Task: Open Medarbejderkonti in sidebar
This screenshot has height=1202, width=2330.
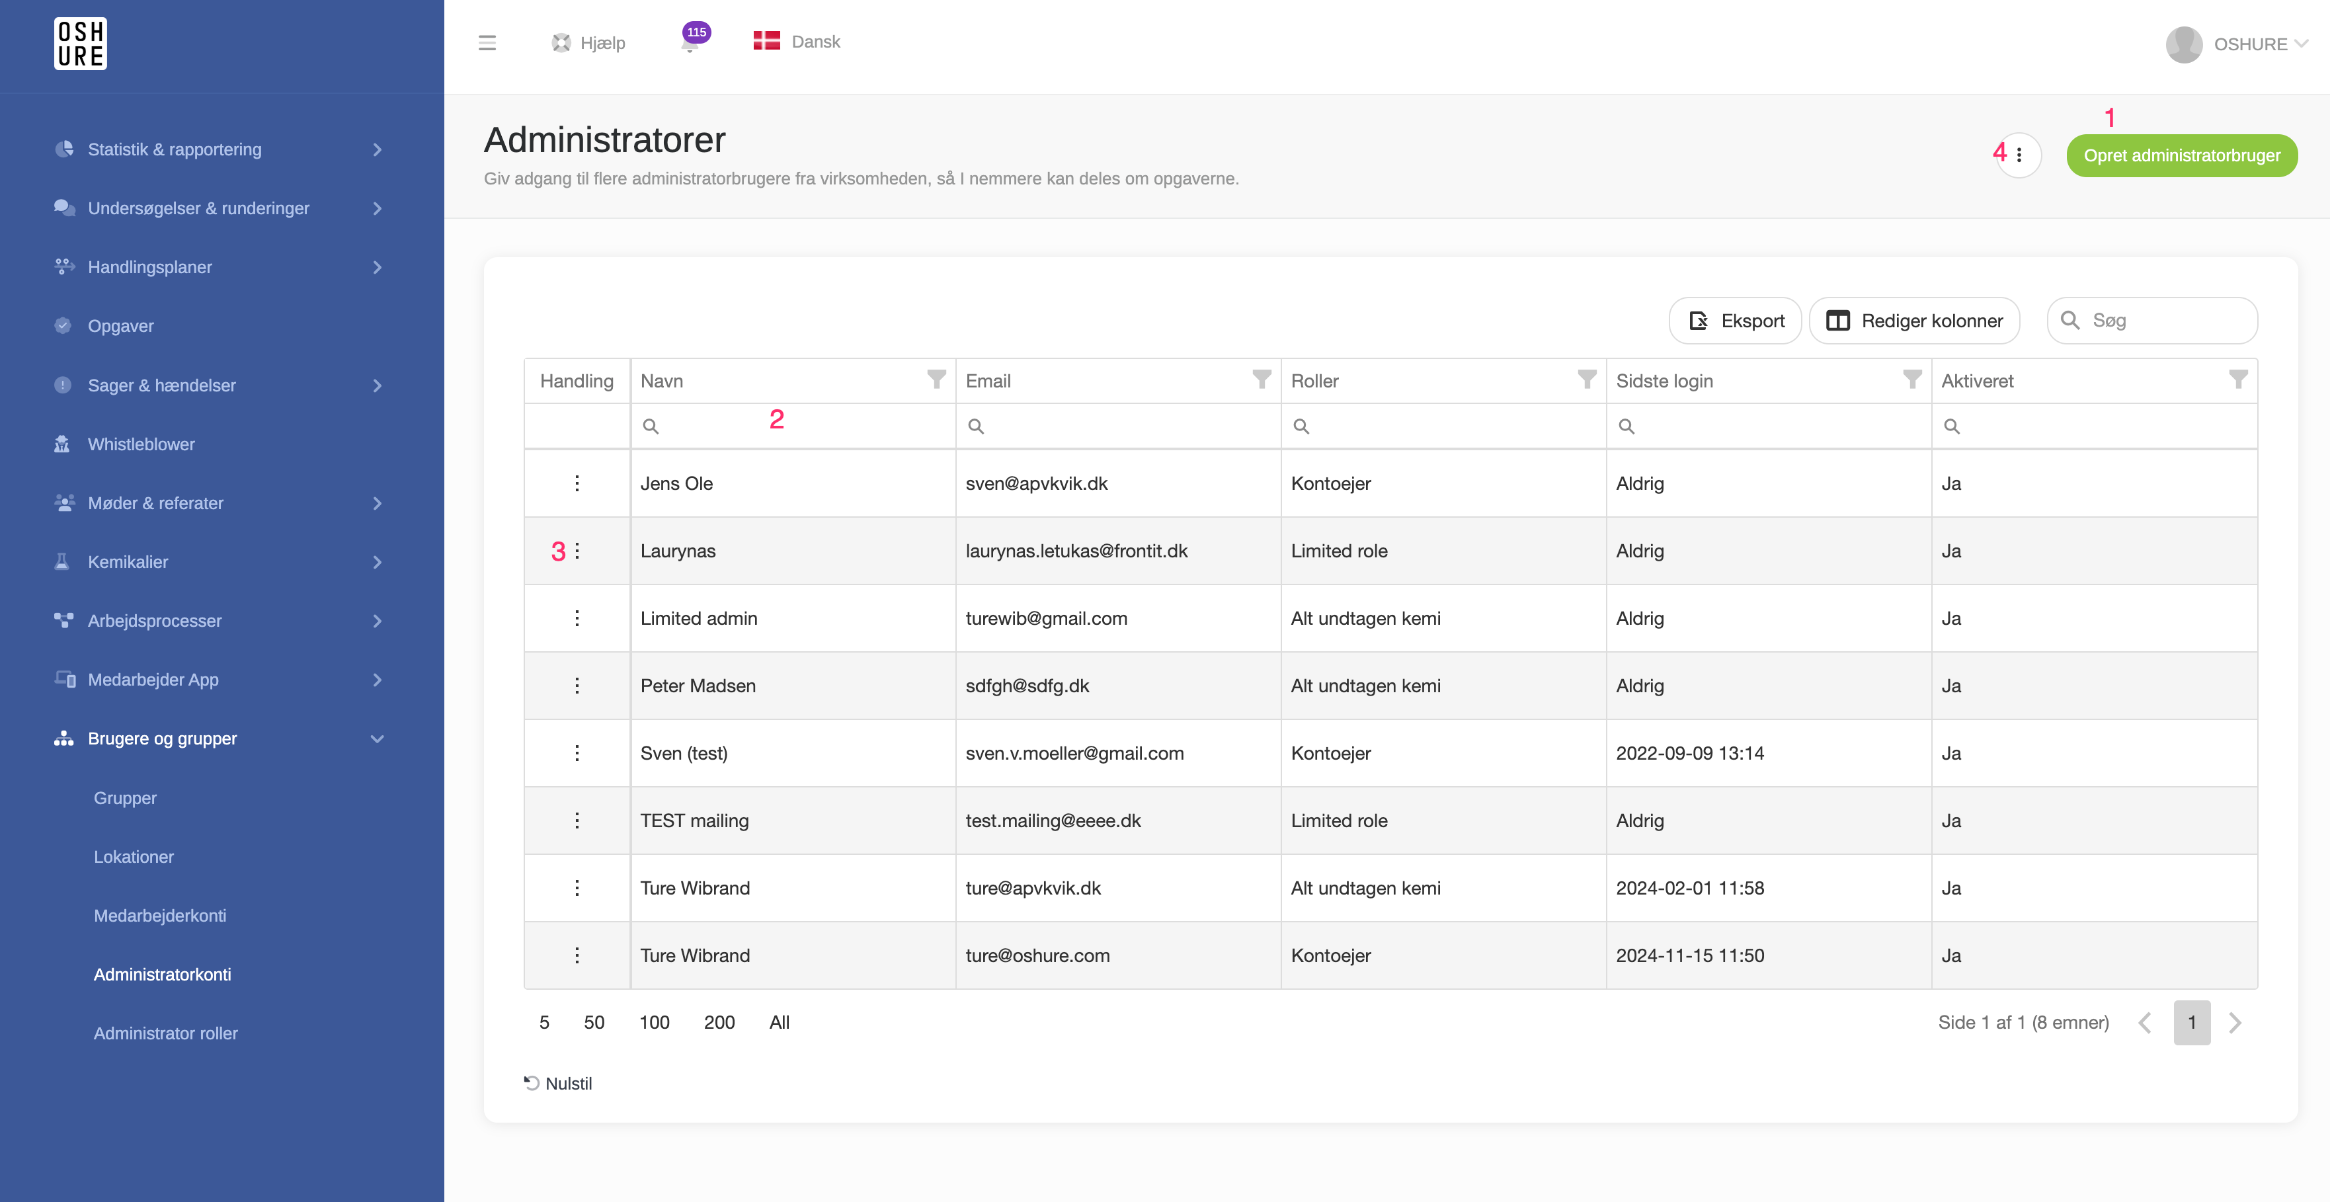Action: (160, 915)
